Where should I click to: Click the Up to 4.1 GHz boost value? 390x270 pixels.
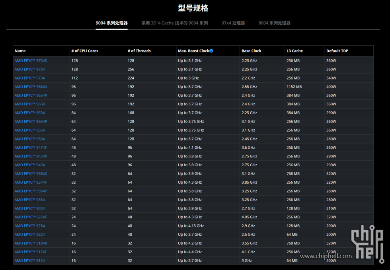[190, 148]
